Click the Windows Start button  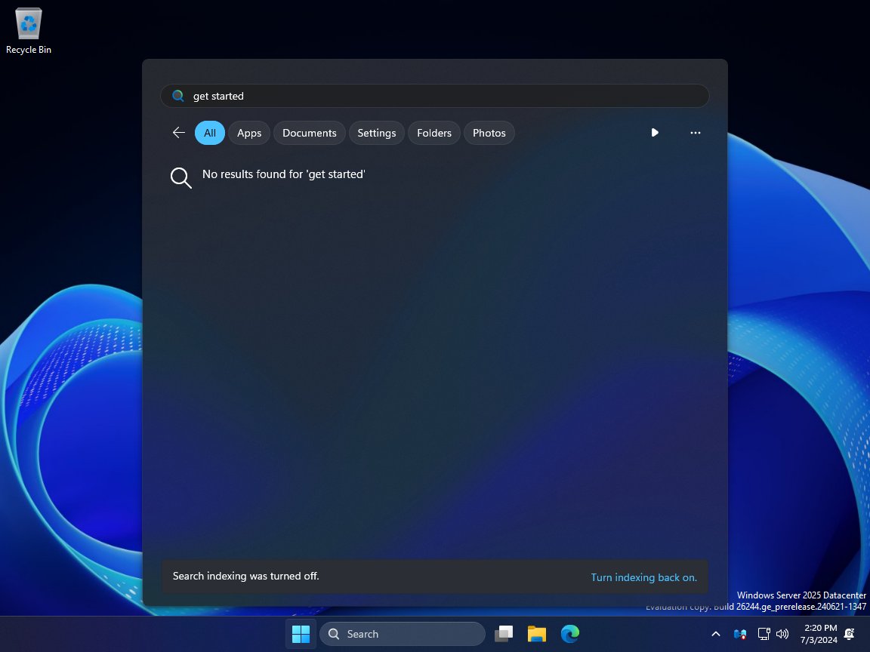(301, 634)
